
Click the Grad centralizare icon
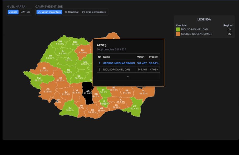[x=84, y=12]
